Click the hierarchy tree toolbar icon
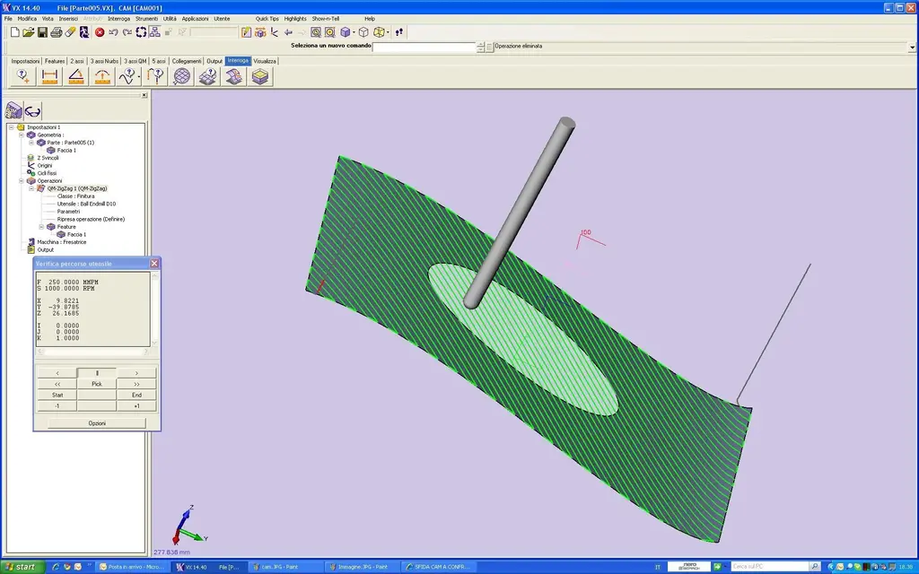 (x=154, y=33)
